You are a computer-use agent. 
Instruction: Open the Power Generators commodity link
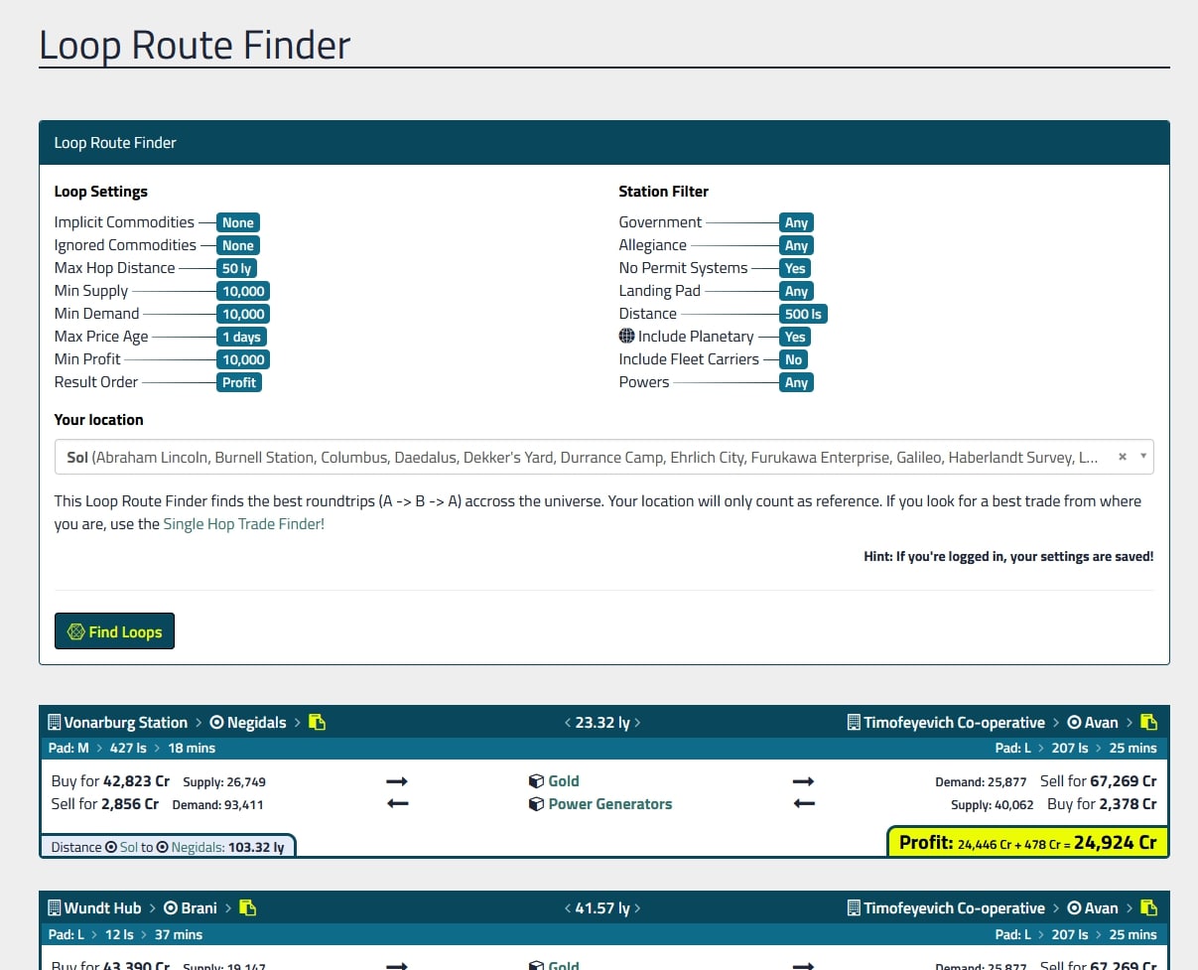(x=610, y=804)
